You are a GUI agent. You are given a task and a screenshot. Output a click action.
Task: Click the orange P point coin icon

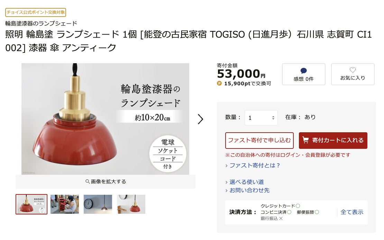219,83
